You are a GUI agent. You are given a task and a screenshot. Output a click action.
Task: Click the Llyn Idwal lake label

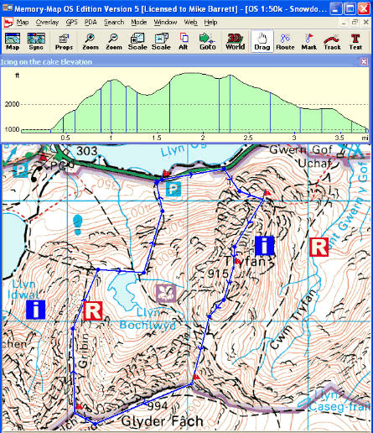point(23,290)
